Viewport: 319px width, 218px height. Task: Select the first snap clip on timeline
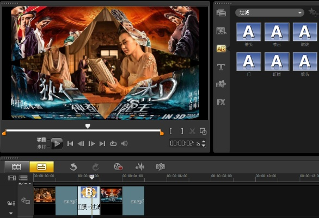[66, 201]
